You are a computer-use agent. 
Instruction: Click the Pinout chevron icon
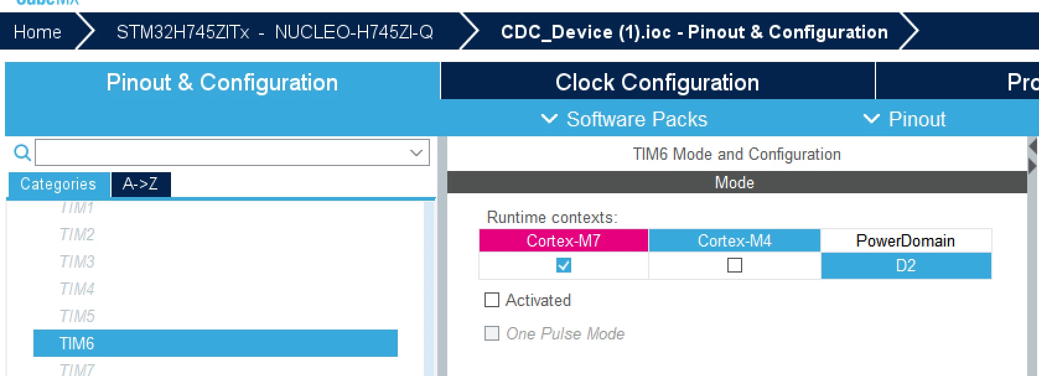(x=872, y=119)
